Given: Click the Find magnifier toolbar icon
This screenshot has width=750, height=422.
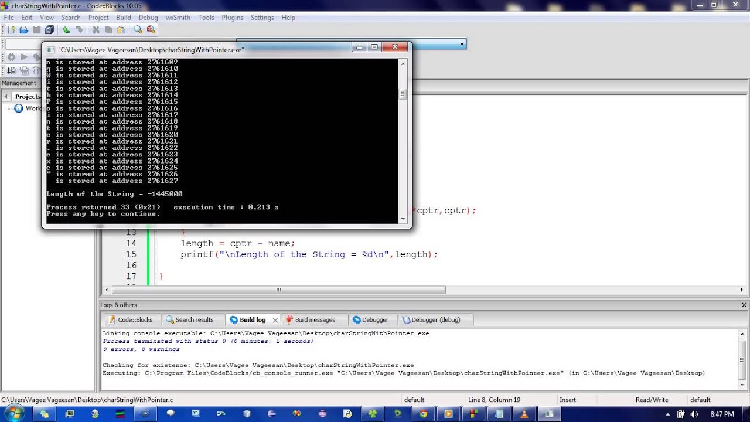Looking at the screenshot, I should pyautogui.click(x=138, y=29).
